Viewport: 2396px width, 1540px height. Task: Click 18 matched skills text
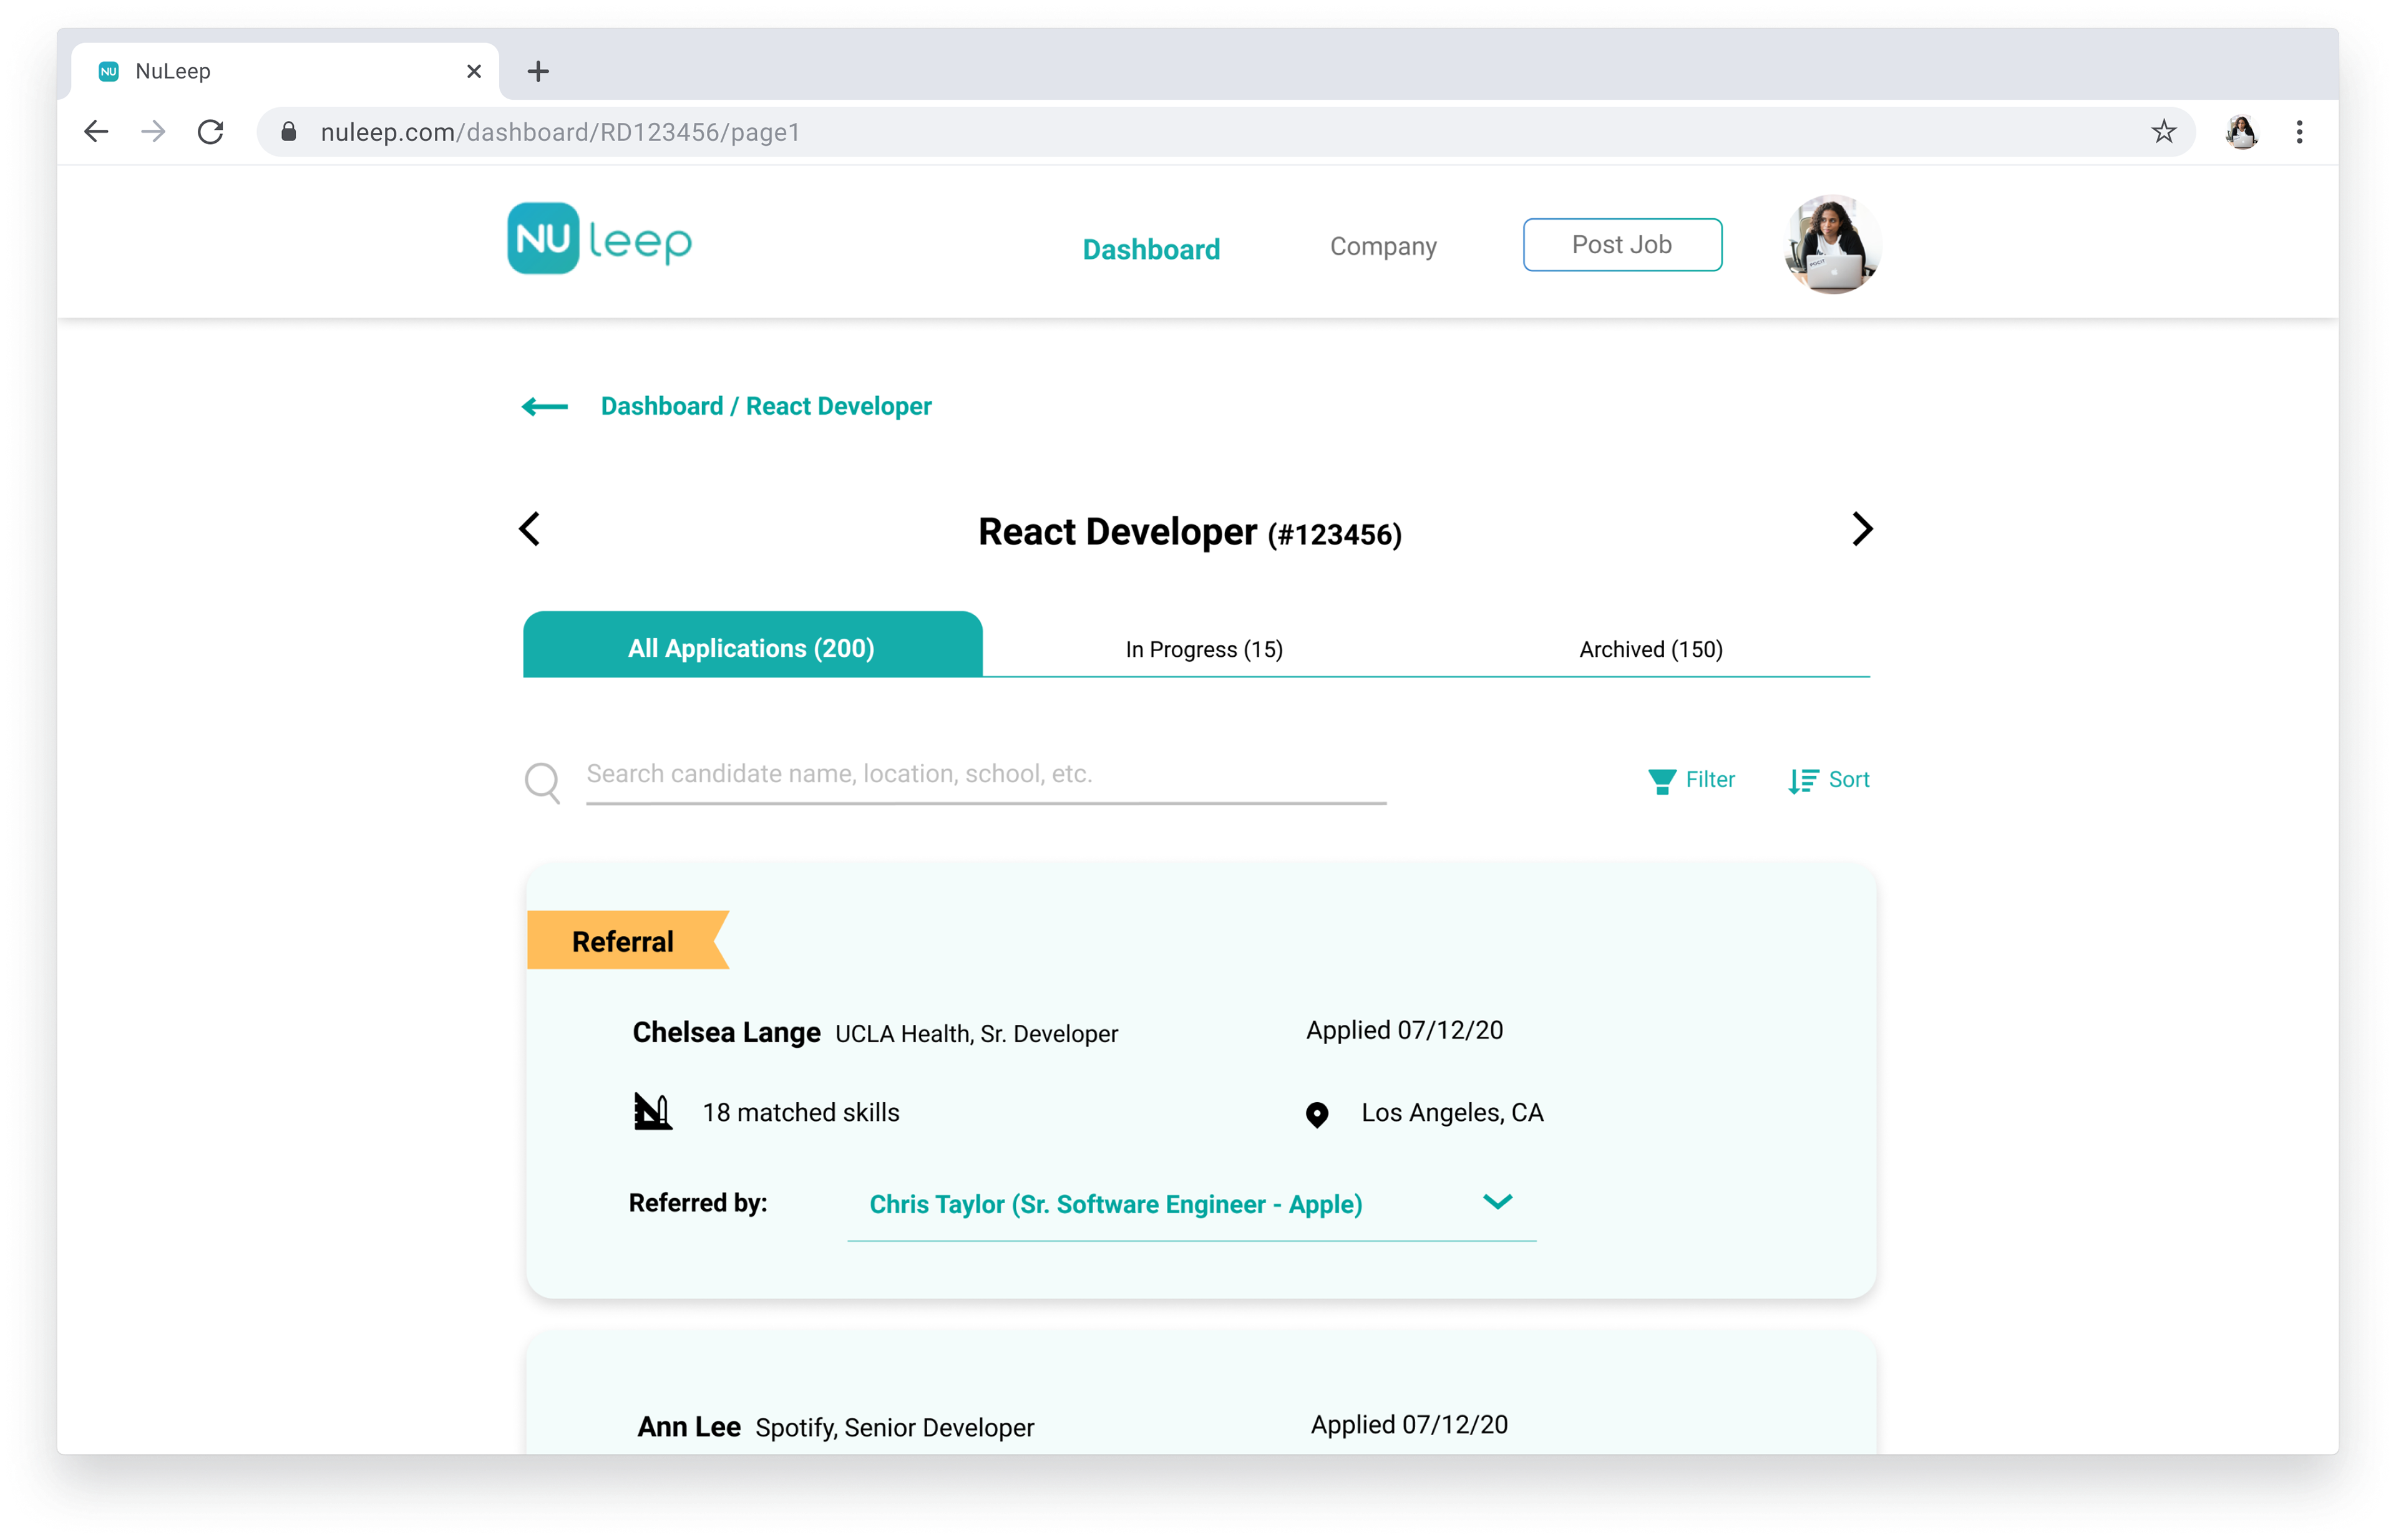pos(801,1113)
